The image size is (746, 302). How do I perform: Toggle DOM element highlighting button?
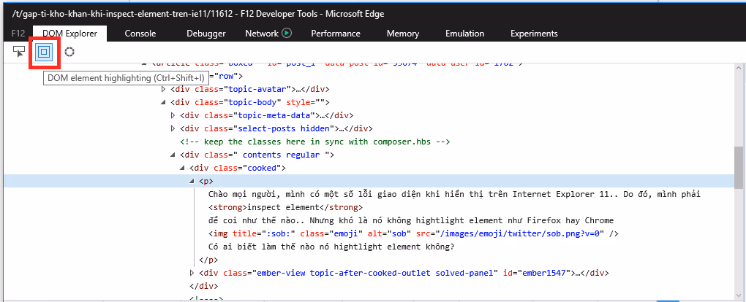click(x=44, y=52)
